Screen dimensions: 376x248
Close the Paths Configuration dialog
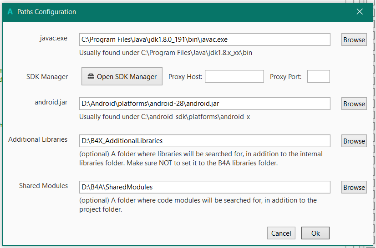[360, 12]
